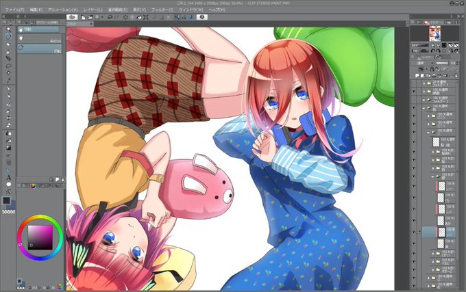
Task: Toggle Snap to Special Ruler
Action: pyautogui.click(x=184, y=17)
